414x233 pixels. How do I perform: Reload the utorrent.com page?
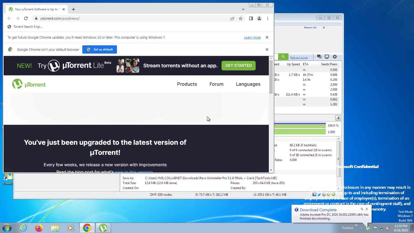pos(26,18)
